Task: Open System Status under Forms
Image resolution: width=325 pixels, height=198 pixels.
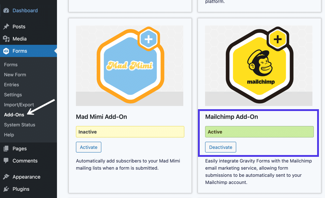Action: 19,125
